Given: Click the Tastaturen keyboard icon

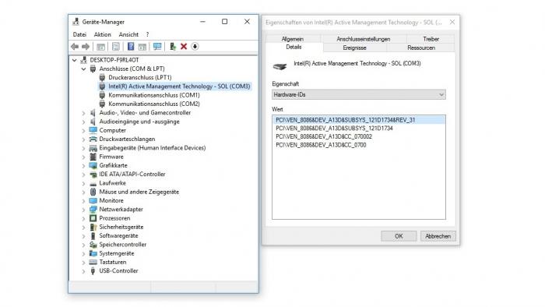Looking at the screenshot, I should (x=93, y=262).
